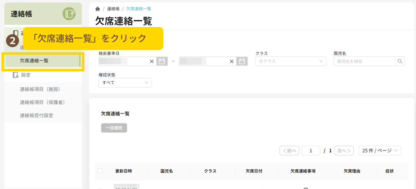Select 欠席連絡一覧 in the sidebar menu
This screenshot has height=189, width=416.
[x=34, y=61]
